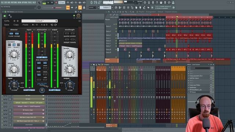Image resolution: width=235 pixels, height=132 pixels.
Task: Open the channel rack view icon
Action: pyautogui.click(x=124, y=7)
